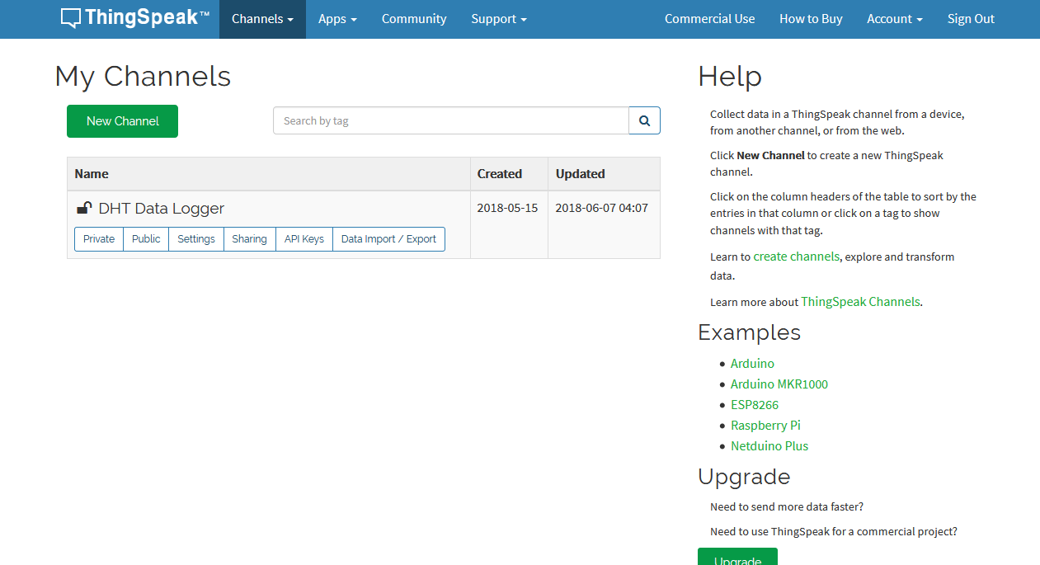Click the search magnifier icon button
The image size is (1040, 565).
point(644,120)
